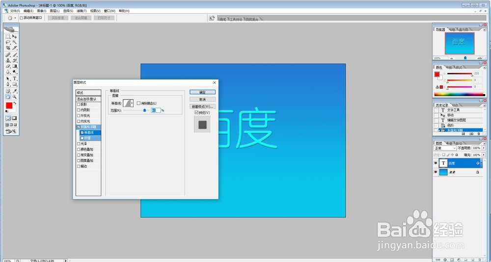Screen dimensions: 491x262
Task: Hide the 百度 text layer eye icon
Action: click(x=435, y=163)
